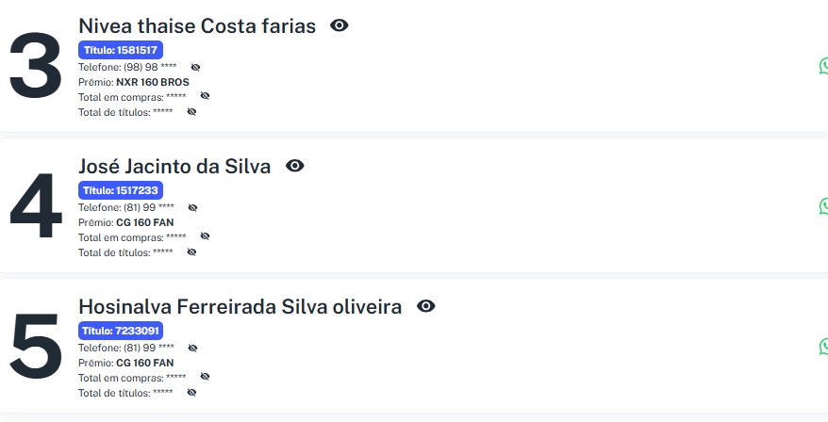Image resolution: width=828 pixels, height=422 pixels.
Task: Click the large rank number 4
Action: tap(36, 206)
